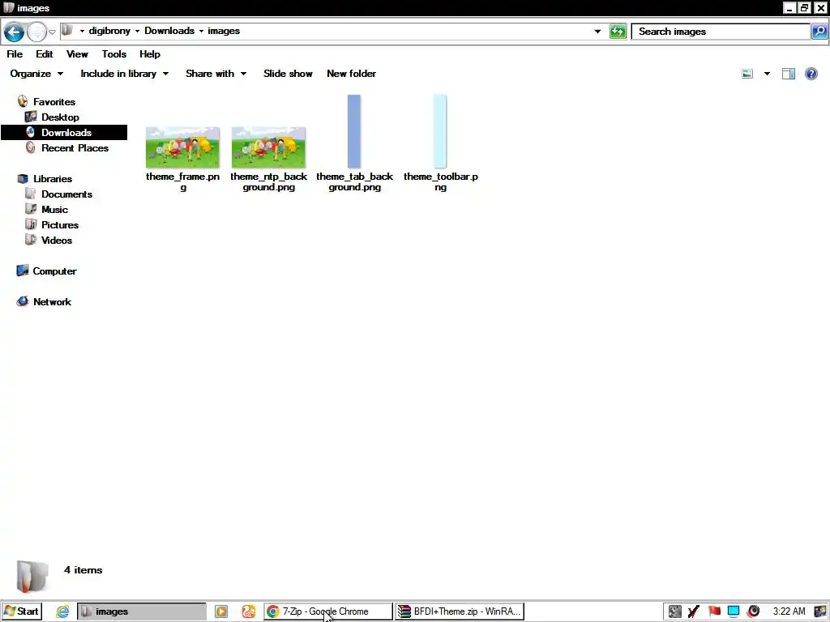This screenshot has width=830, height=622.
Task: Toggle the preview pane
Action: tap(789, 74)
